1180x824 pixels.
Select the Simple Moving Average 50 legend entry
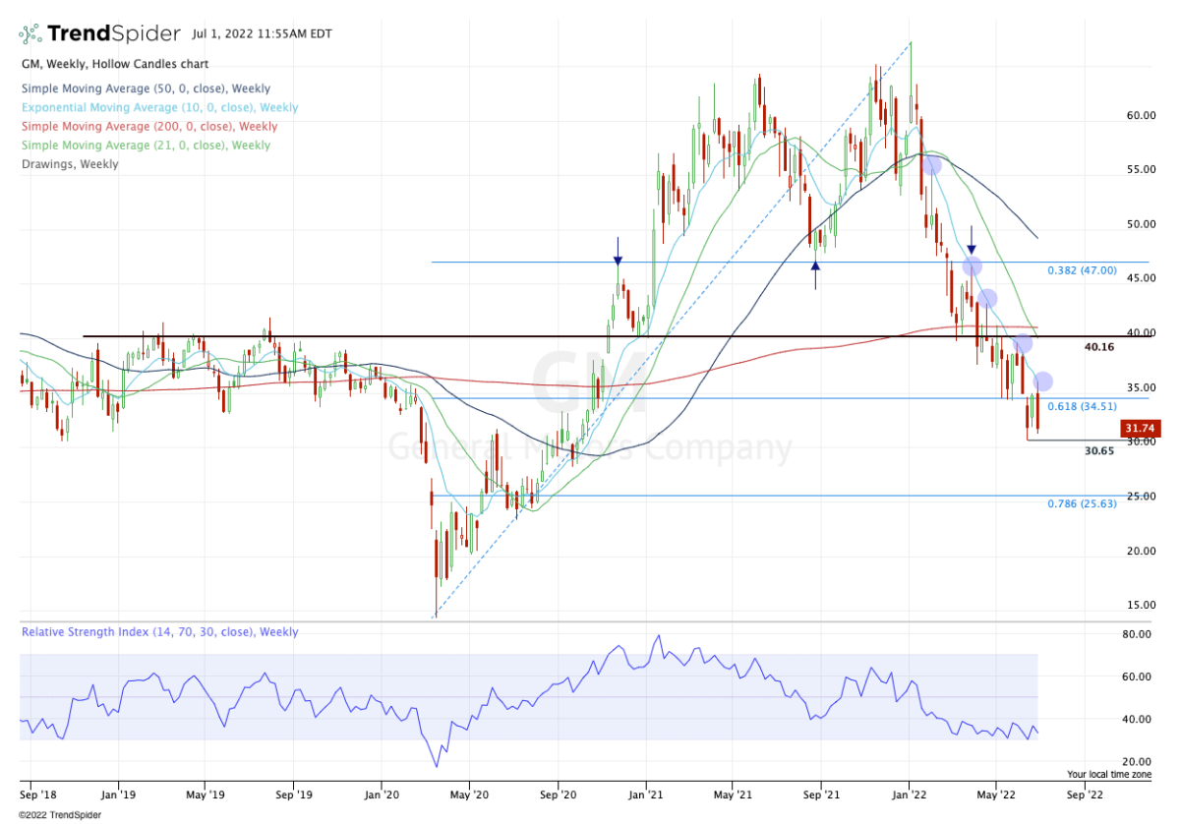[x=144, y=88]
